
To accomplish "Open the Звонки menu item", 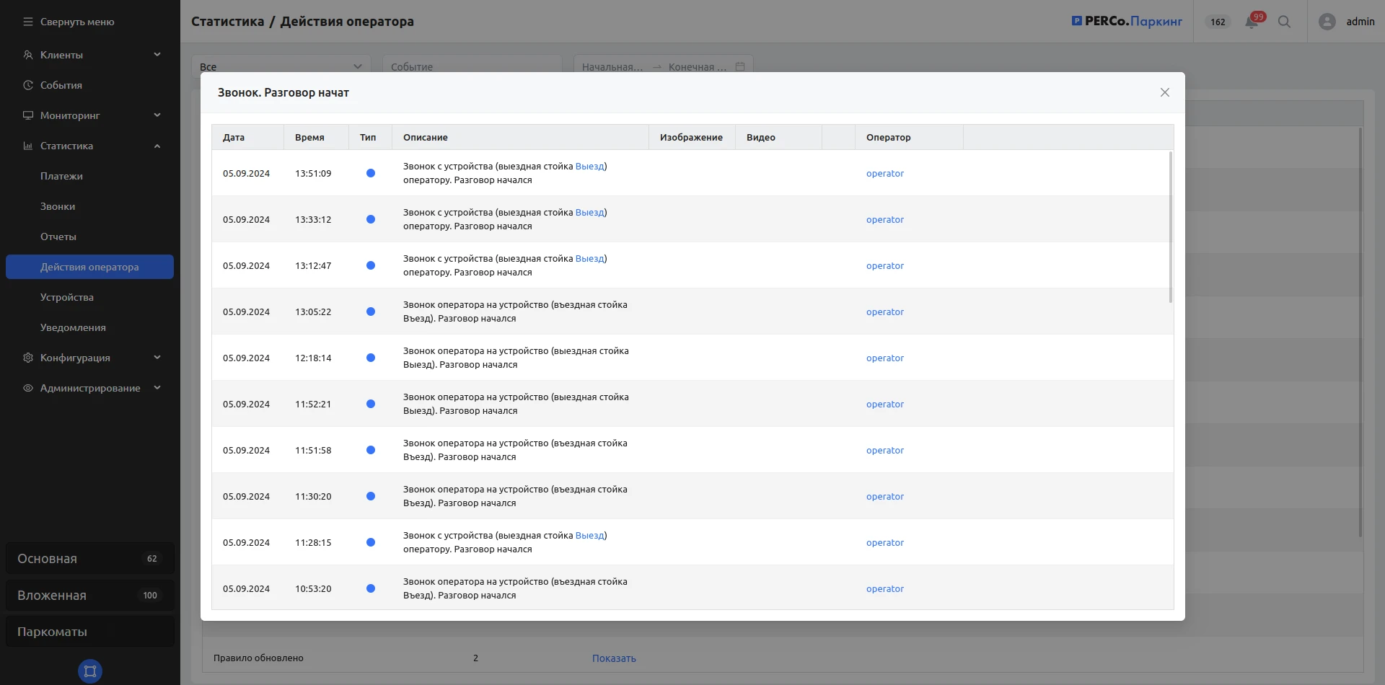I will (x=58, y=206).
